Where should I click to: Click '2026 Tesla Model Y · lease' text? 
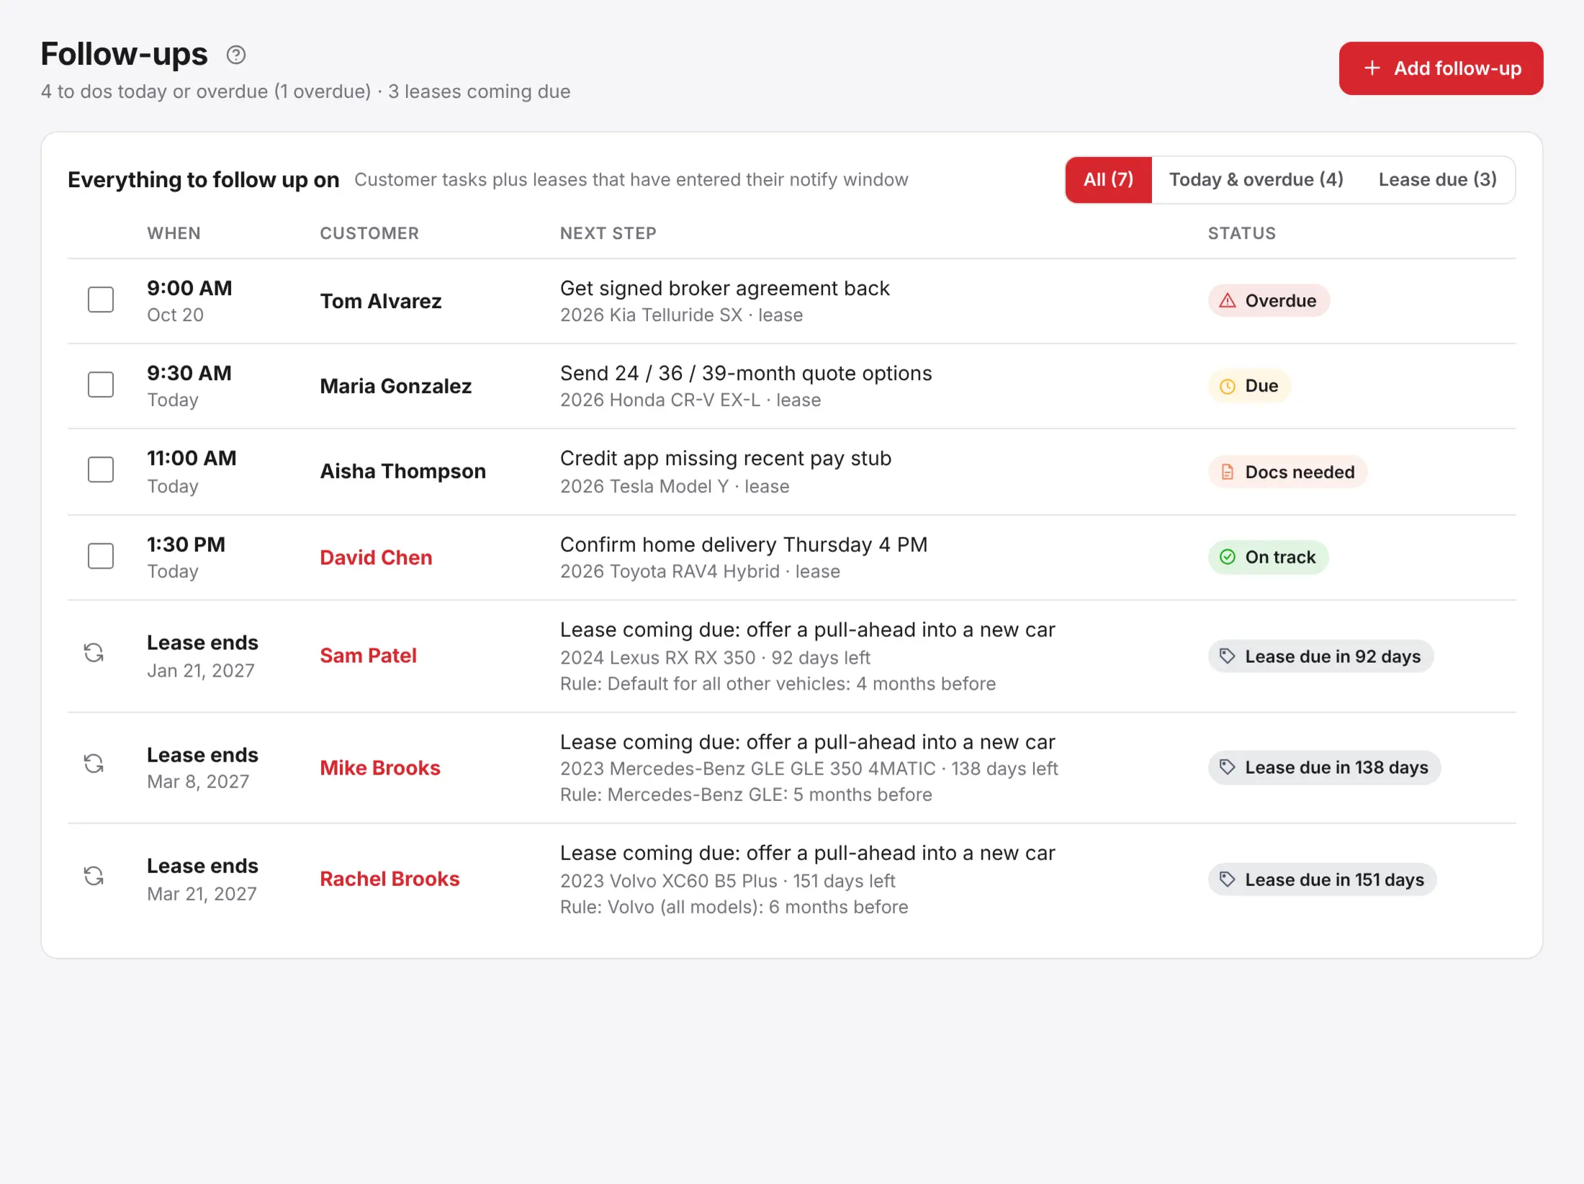point(675,487)
